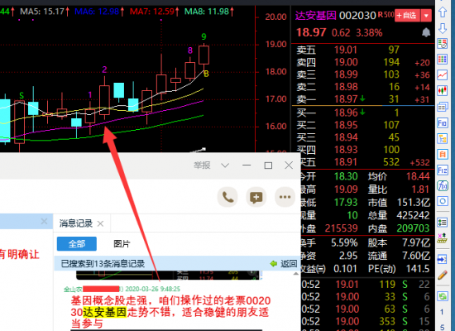455x331 pixels.
Task: Click the phone call icon in the chat window
Action: pos(227,198)
